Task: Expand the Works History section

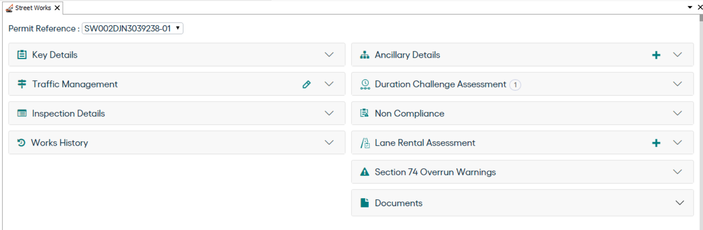Action: (329, 143)
